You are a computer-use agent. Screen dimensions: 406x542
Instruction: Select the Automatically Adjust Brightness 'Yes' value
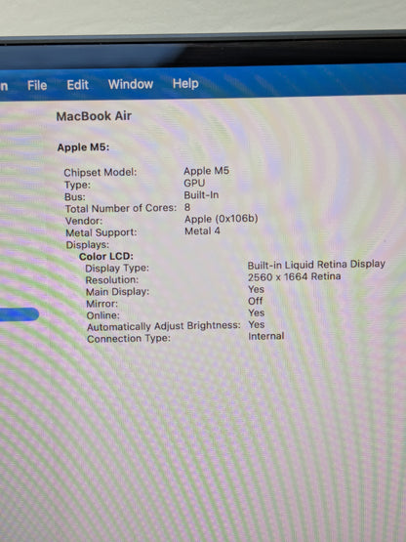click(257, 324)
